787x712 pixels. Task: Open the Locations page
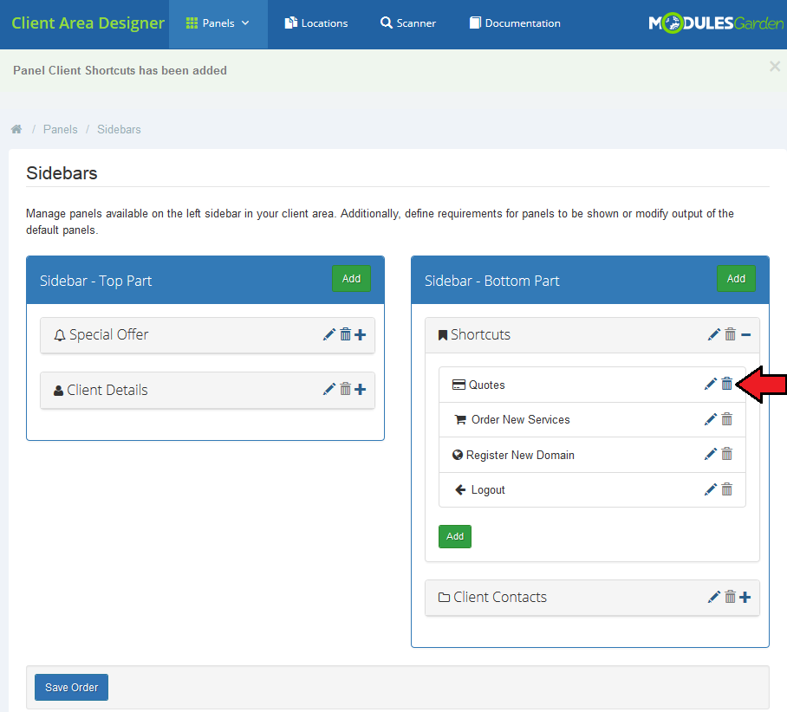(x=316, y=23)
